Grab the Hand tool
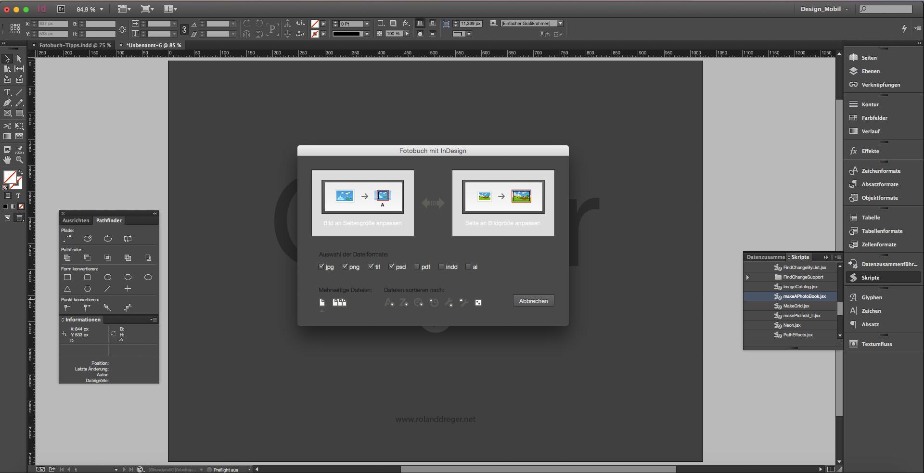Viewport: 924px width, 473px height. click(x=7, y=160)
